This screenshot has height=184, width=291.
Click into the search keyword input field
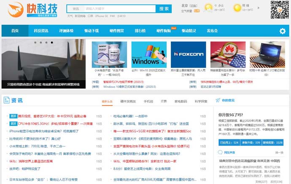pyautogui.click(x=120, y=9)
